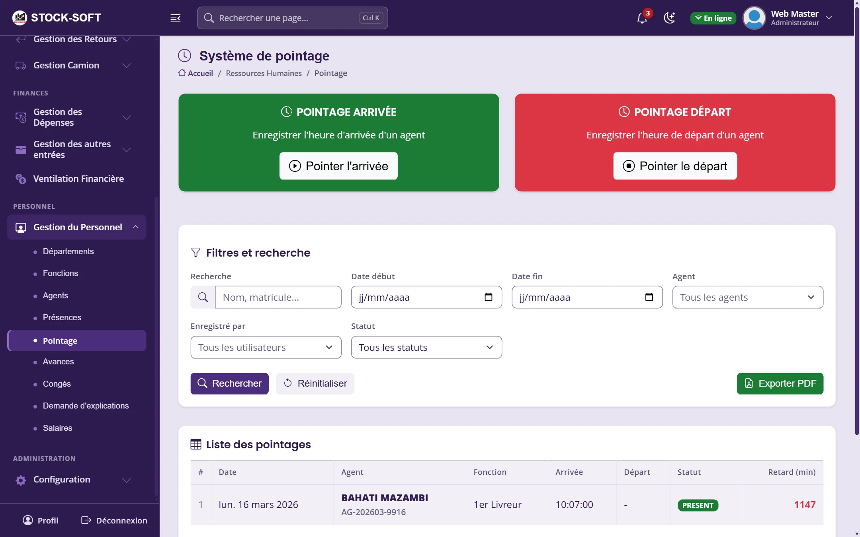
Task: Click the Réinitialiser button
Action: [315, 383]
